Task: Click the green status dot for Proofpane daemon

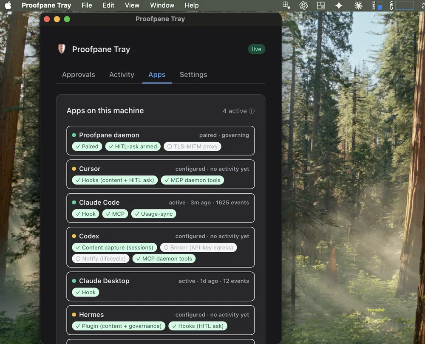Action: [74, 135]
